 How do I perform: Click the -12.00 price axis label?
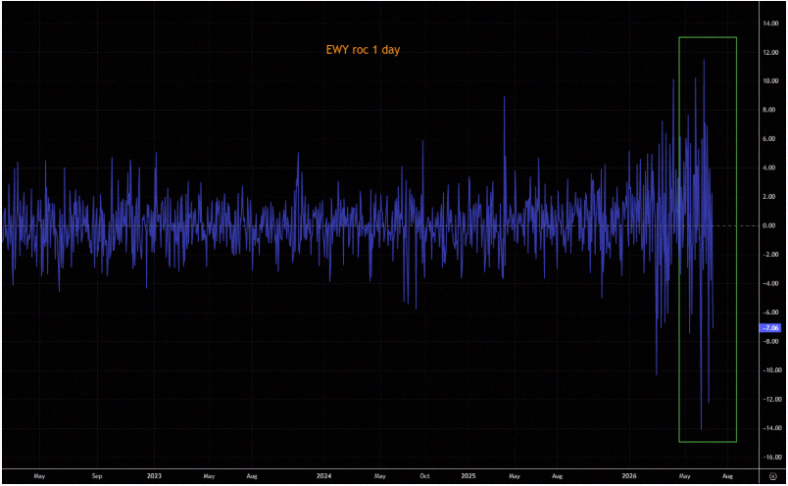771,400
